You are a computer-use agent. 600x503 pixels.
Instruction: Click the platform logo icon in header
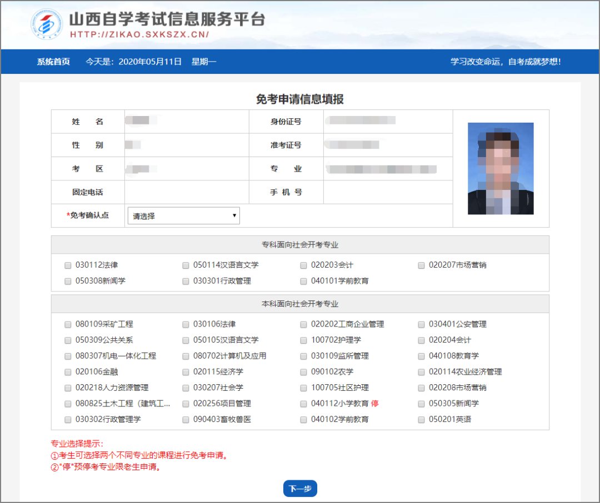point(47,25)
